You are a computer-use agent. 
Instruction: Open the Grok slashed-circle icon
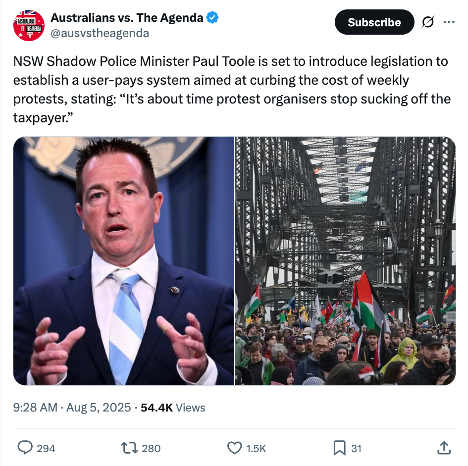pos(428,22)
